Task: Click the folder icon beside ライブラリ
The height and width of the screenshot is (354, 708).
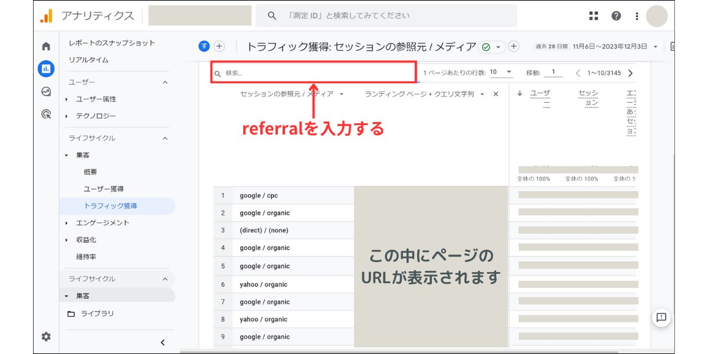Action: pos(71,314)
